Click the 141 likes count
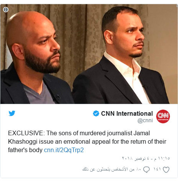Image resolution: width=178 pixels, height=182 pixels. point(157,169)
